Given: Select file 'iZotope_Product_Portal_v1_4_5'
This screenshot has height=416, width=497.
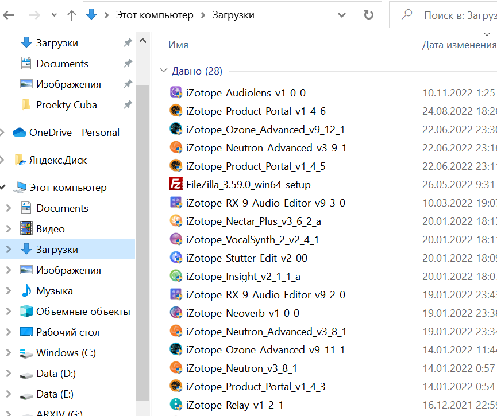Looking at the screenshot, I should tap(256, 166).
